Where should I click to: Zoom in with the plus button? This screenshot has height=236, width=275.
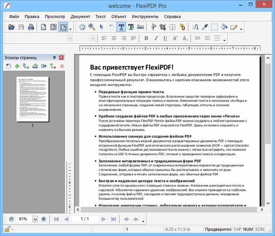pos(44,219)
